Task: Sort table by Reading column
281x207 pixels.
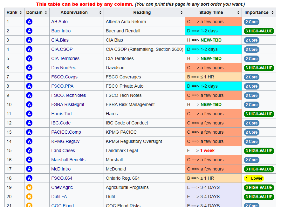Action: pos(144,12)
